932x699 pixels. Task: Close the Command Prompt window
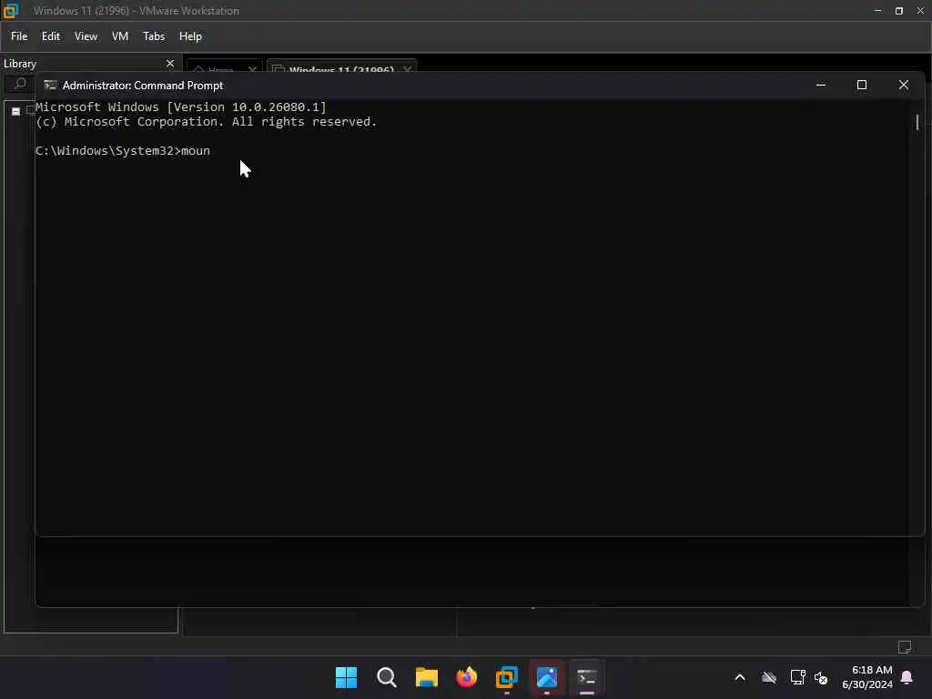904,85
